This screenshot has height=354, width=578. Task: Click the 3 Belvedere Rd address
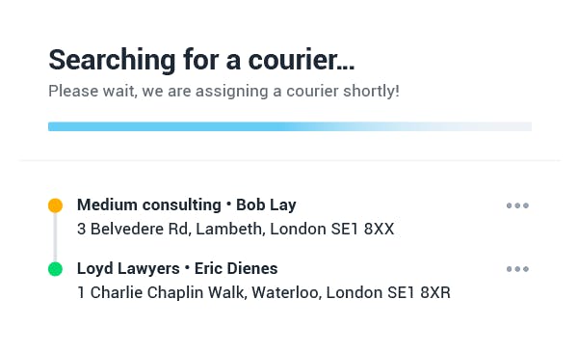click(236, 229)
